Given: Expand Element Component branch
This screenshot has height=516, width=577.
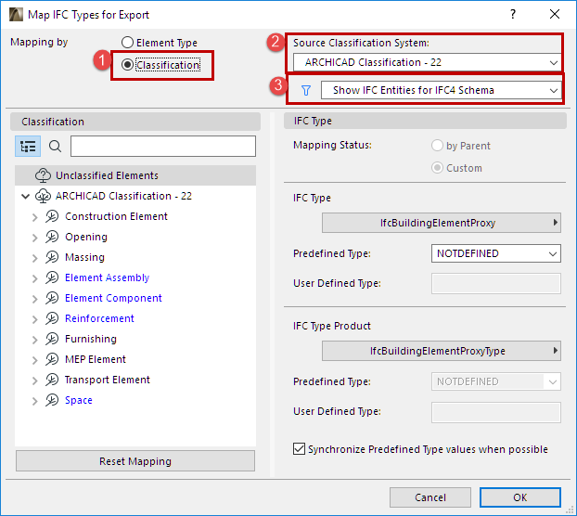Looking at the screenshot, I should [35, 299].
